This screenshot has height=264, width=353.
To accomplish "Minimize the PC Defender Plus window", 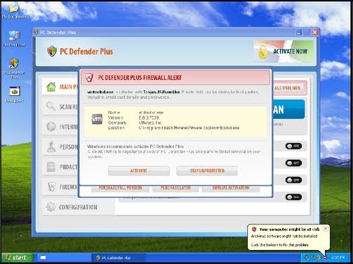I will tap(299, 32).
